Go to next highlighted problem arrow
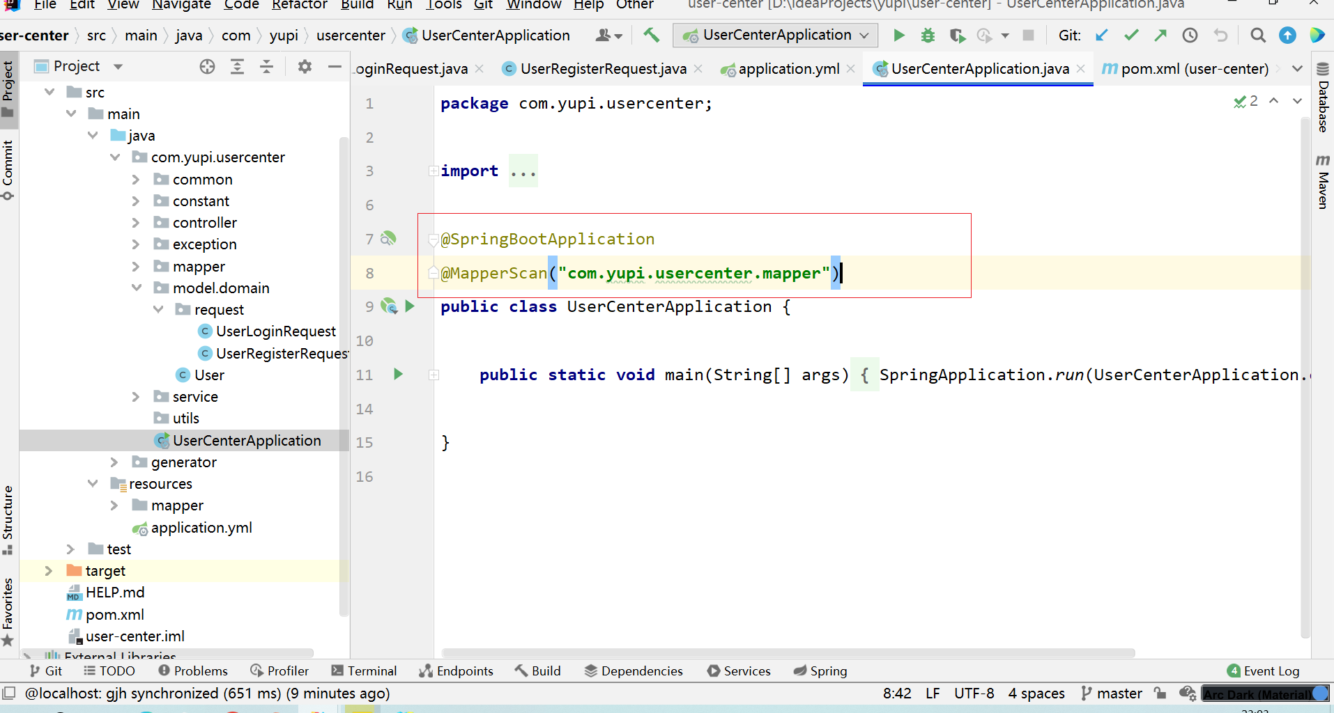Screen dimensions: 1334x713 [x=1297, y=101]
